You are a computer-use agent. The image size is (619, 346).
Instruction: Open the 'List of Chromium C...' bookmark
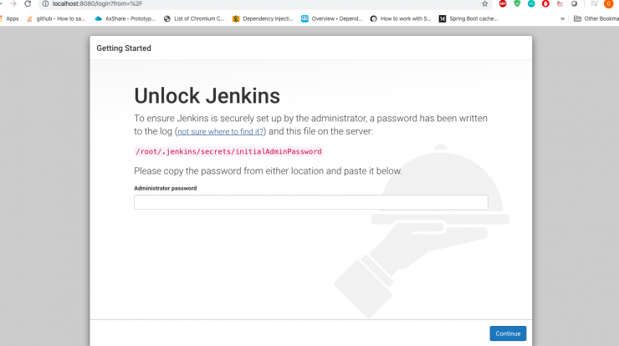[194, 18]
